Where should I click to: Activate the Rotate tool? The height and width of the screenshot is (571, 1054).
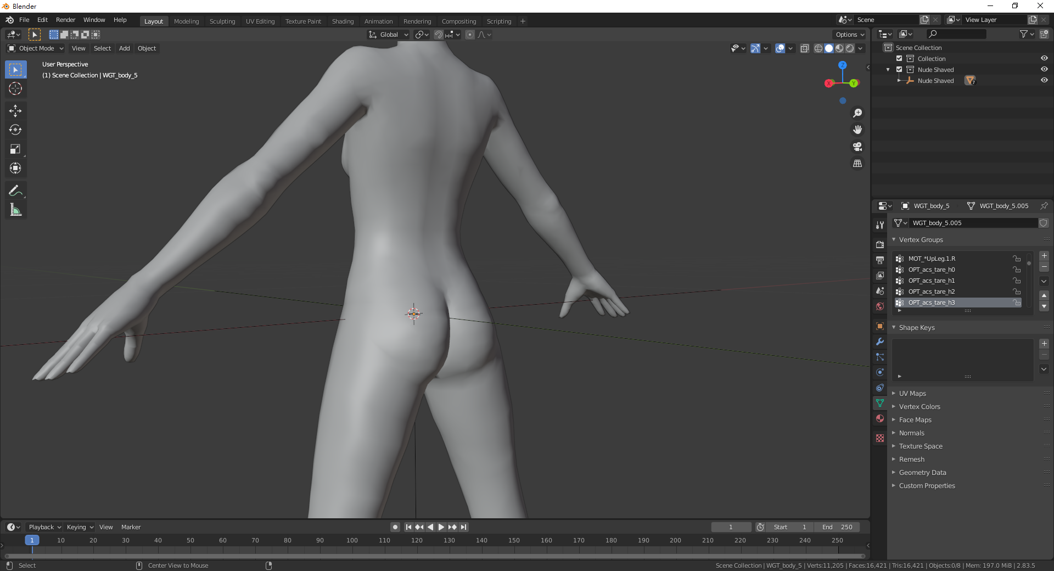click(15, 130)
